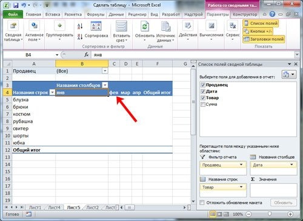Open the Вычисления ribbon menu

tap(211, 31)
